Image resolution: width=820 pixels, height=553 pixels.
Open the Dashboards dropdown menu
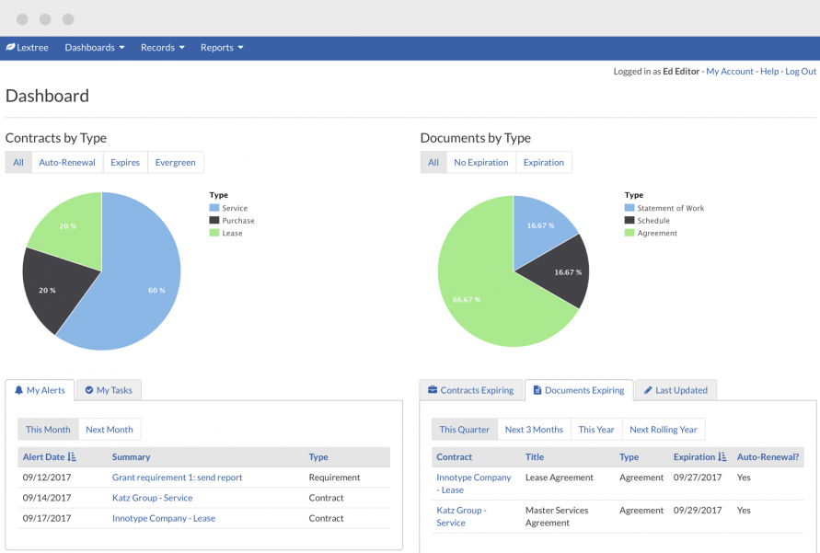coord(94,48)
